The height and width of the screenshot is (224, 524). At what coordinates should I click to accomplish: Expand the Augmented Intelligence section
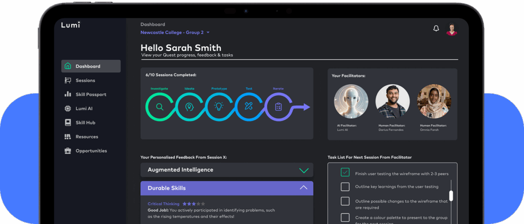pyautogui.click(x=304, y=170)
